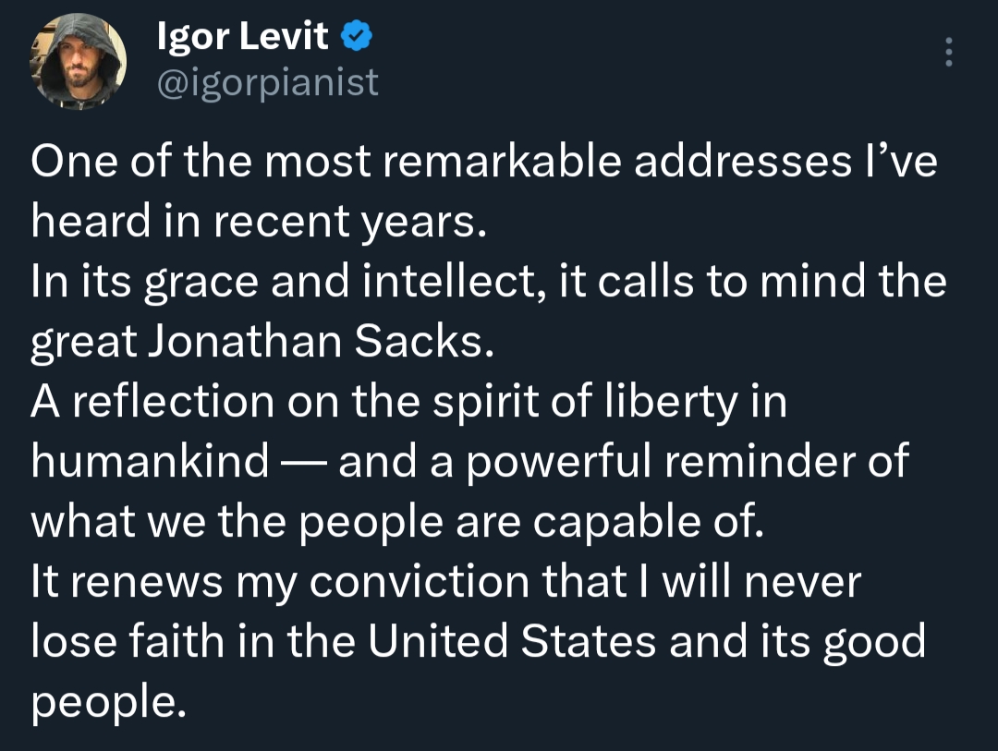
Task: Open the @igorpianist handle link
Action: pyautogui.click(x=268, y=82)
